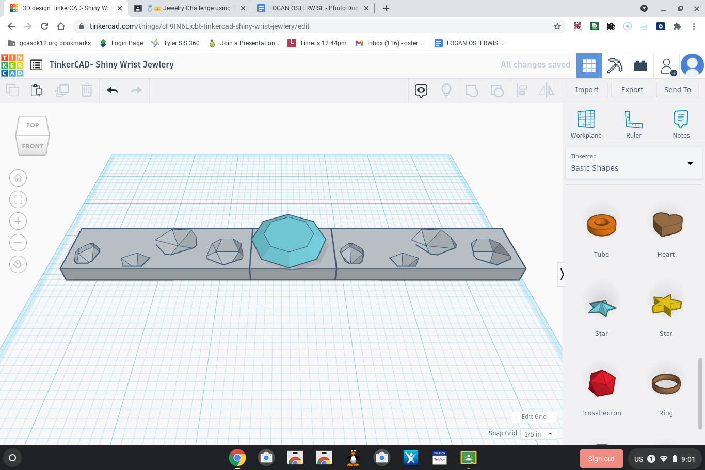Redo the last undone action
The height and width of the screenshot is (470, 705).
tap(136, 90)
